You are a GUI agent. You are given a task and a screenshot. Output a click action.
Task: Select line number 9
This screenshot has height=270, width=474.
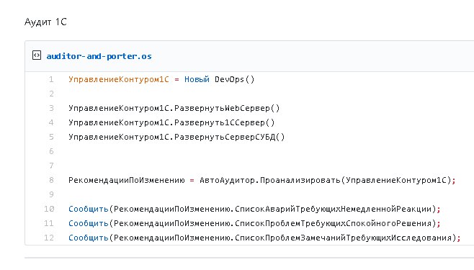click(51, 194)
